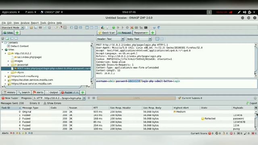The height and width of the screenshot is (145, 258).
Task: Click the fuzzer progress bar
Action: (136, 98)
